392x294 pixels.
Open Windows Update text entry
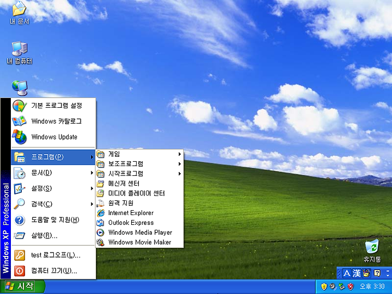pos(54,137)
